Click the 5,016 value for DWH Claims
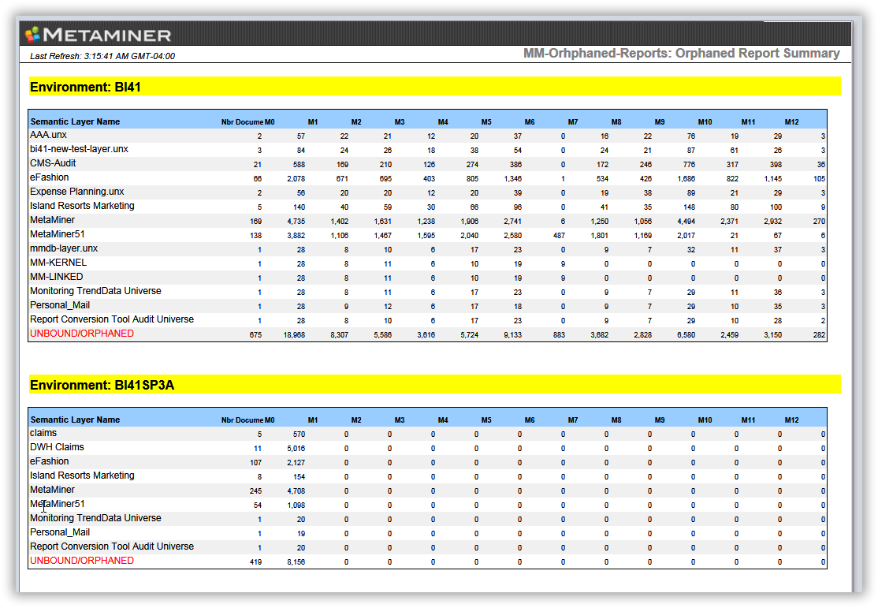The width and height of the screenshot is (878, 608). coord(296,448)
